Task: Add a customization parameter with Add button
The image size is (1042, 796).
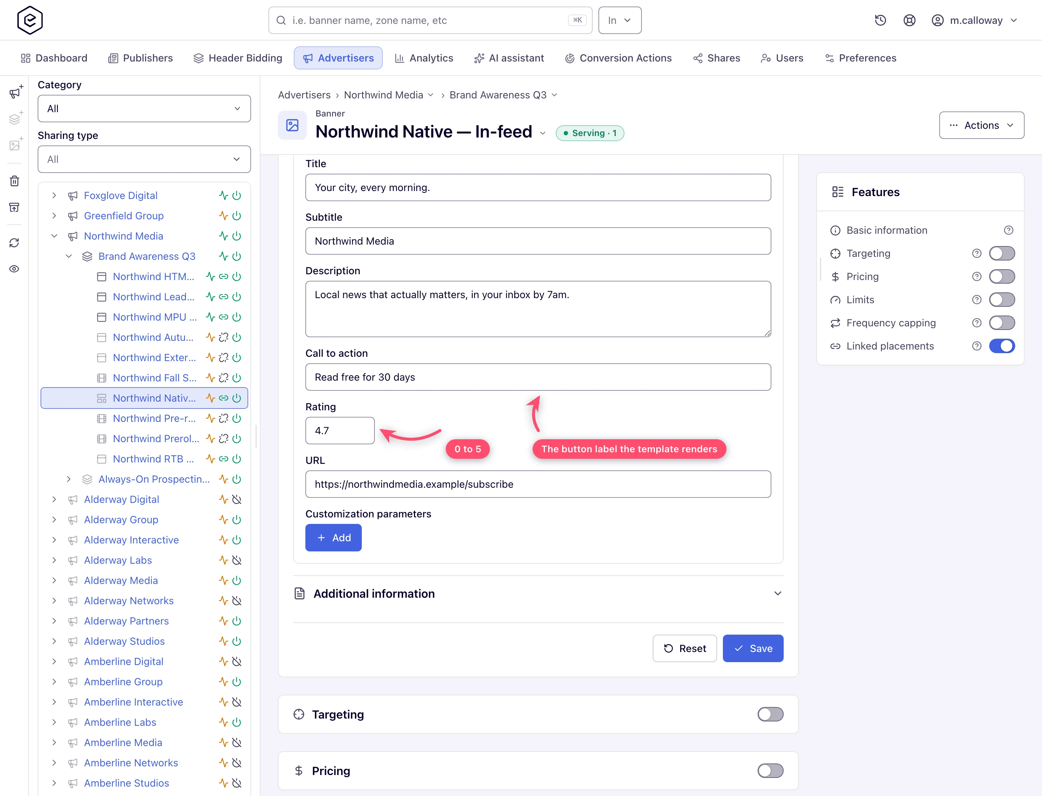Action: click(x=334, y=538)
